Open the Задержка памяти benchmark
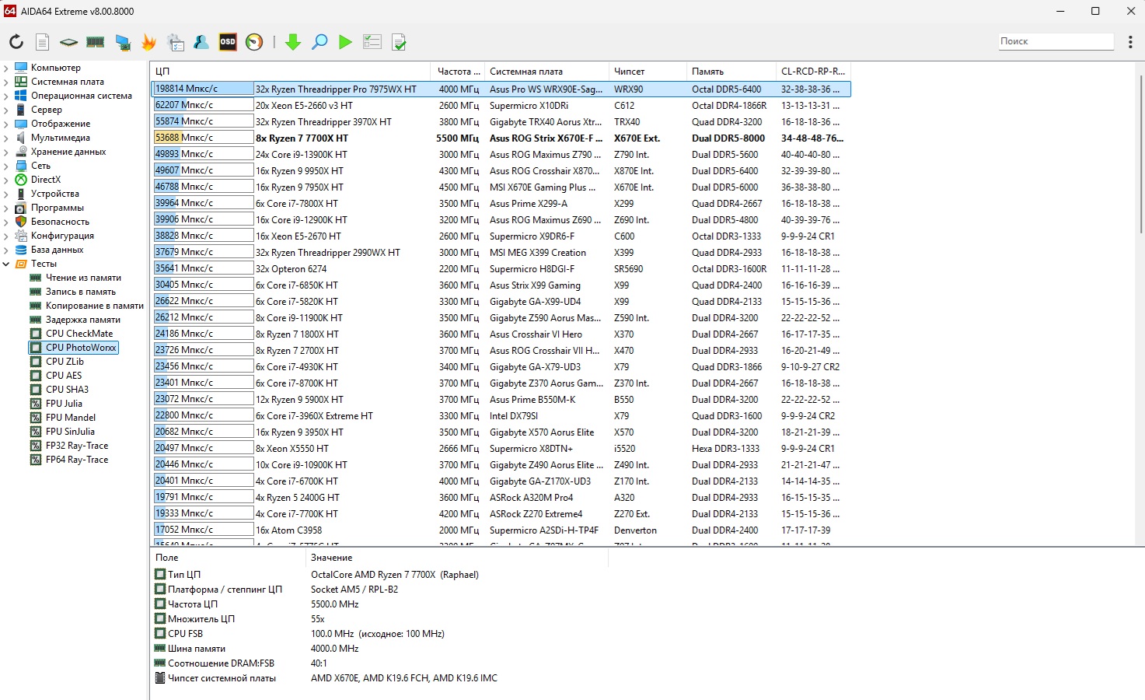 click(82, 320)
